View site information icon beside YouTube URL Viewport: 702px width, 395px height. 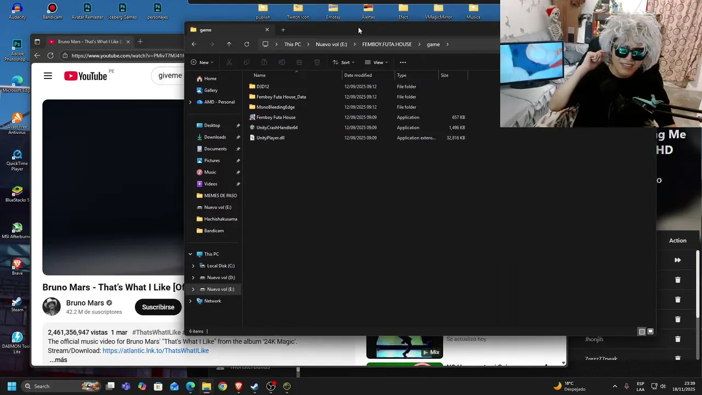point(65,55)
